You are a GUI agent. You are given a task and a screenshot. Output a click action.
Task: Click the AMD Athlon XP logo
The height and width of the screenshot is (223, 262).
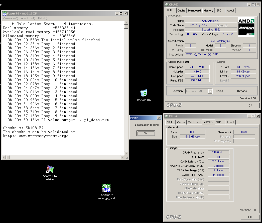tap(246, 27)
